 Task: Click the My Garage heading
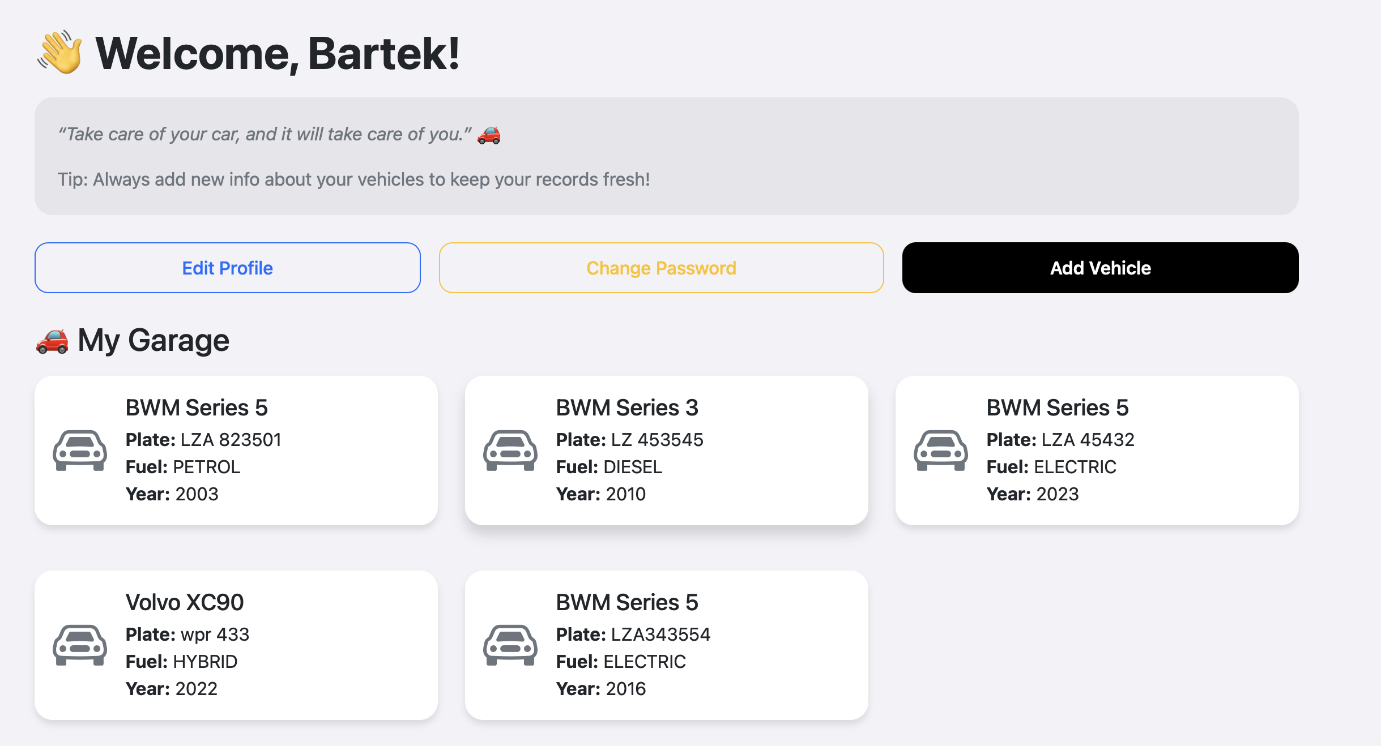click(154, 340)
